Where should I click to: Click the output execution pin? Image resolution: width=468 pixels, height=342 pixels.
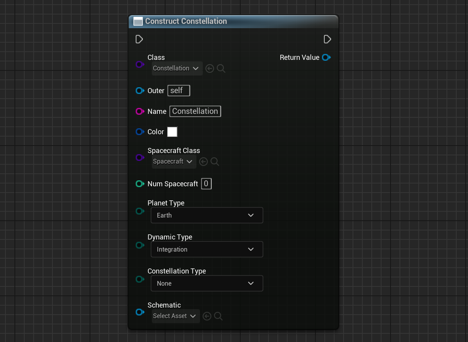(x=327, y=39)
